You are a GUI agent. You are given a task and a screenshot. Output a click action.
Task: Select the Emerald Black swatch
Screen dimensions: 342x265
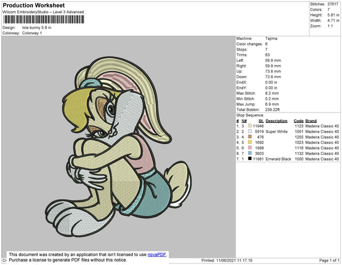(x=250, y=159)
